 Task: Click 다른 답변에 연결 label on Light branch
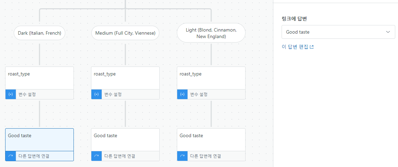205,156
